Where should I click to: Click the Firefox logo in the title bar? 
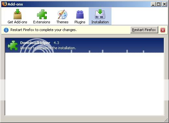[x=4, y=4]
